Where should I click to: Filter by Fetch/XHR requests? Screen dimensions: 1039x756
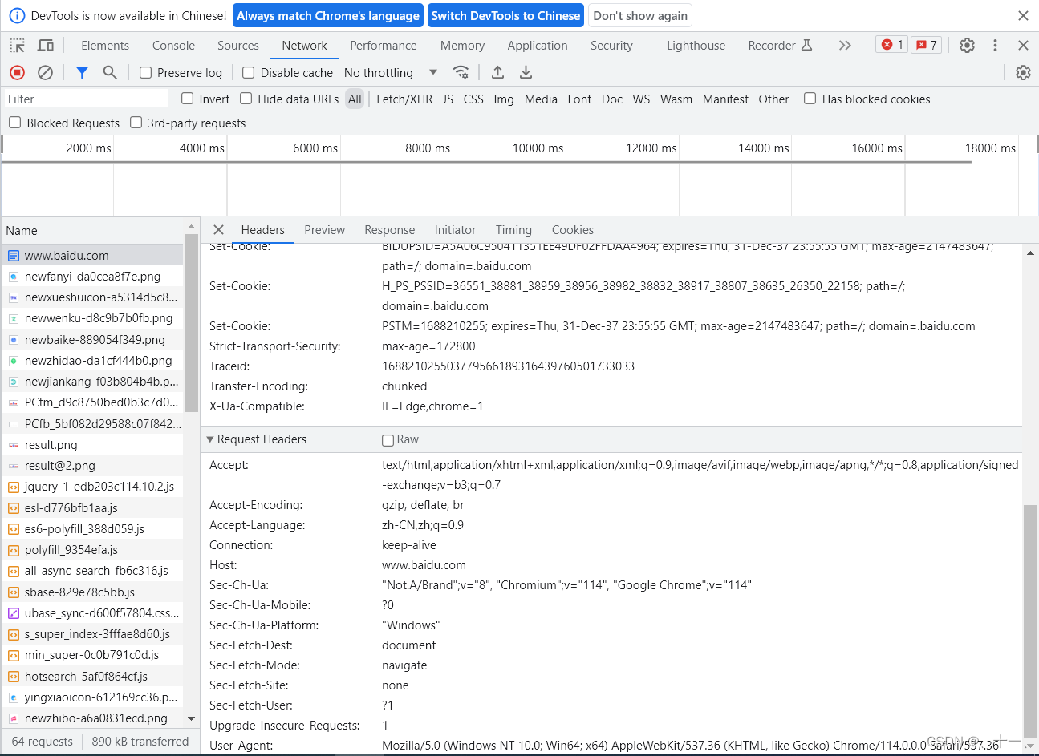tap(404, 99)
